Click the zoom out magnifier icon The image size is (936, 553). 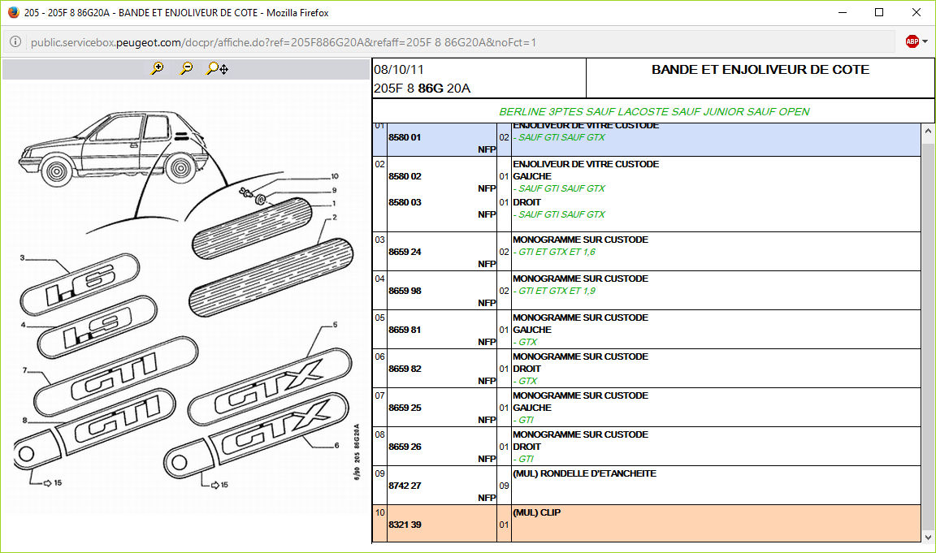point(187,69)
